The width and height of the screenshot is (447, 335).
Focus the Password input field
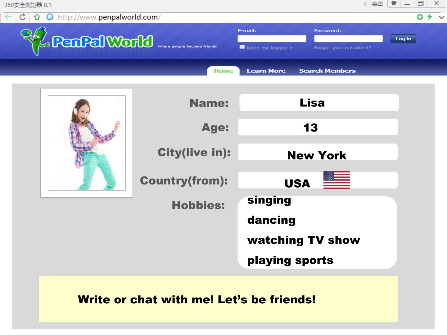pyautogui.click(x=348, y=39)
